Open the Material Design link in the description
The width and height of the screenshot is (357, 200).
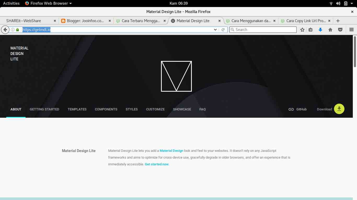point(171,151)
